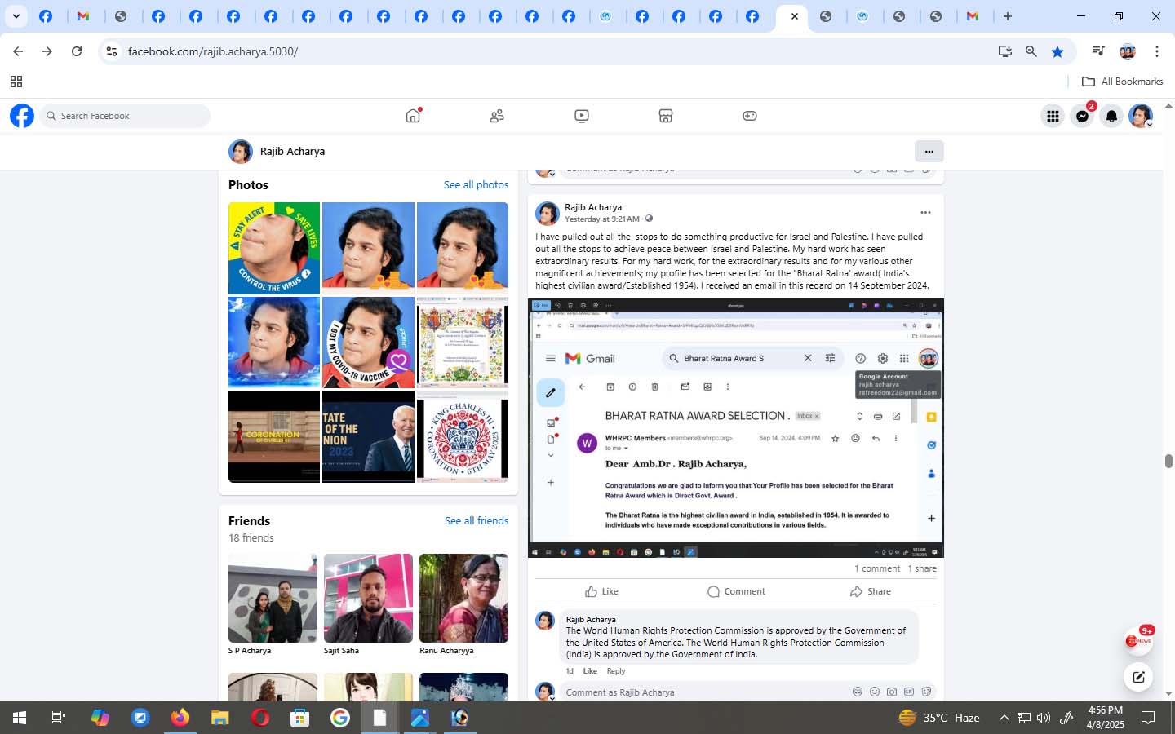Image resolution: width=1175 pixels, height=734 pixels.
Task: Open King Charles III Coronation photo
Action: coord(463,436)
